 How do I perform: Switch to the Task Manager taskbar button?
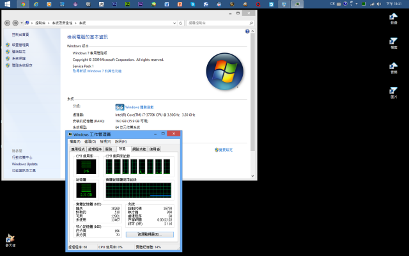(297, 4)
